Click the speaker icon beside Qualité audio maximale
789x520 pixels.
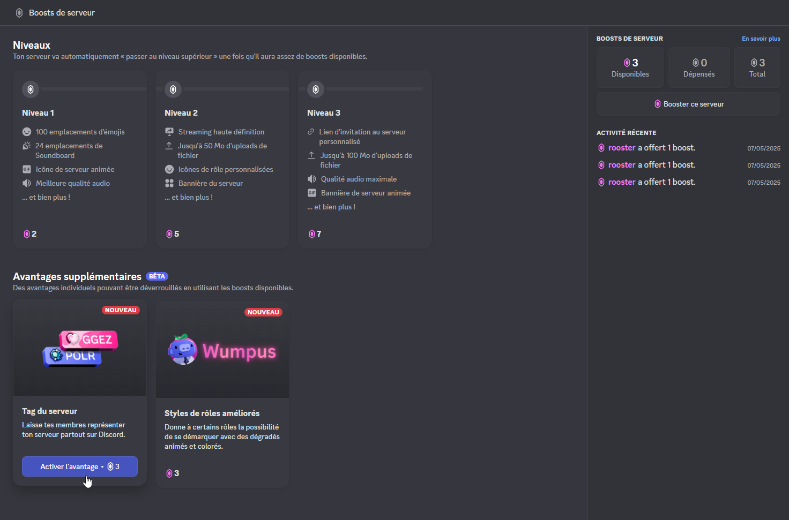(x=312, y=179)
